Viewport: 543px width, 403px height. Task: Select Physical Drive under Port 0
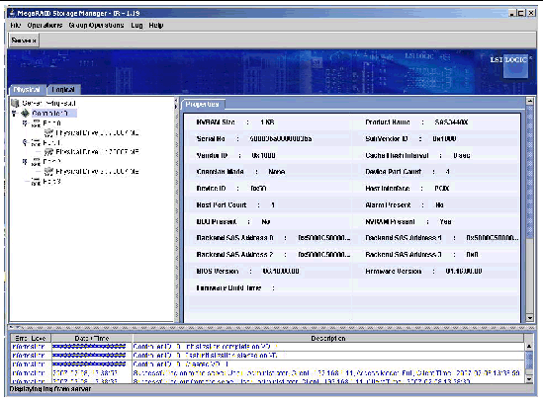pos(97,132)
